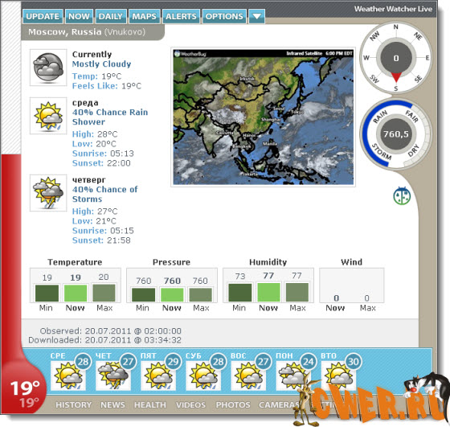
Task: Click the 30 temperature badge on ВТО
Action: (x=354, y=362)
